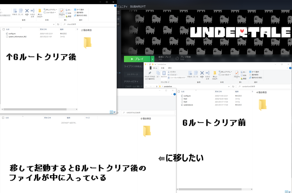Create New folder in sansbefore window
Screen dimensions: 292x193
click(215, 75)
